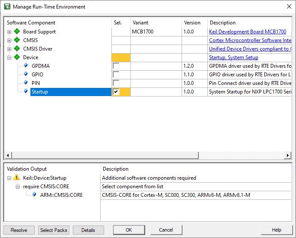
Task: Click the green Board Support component icon
Action: 17,32
